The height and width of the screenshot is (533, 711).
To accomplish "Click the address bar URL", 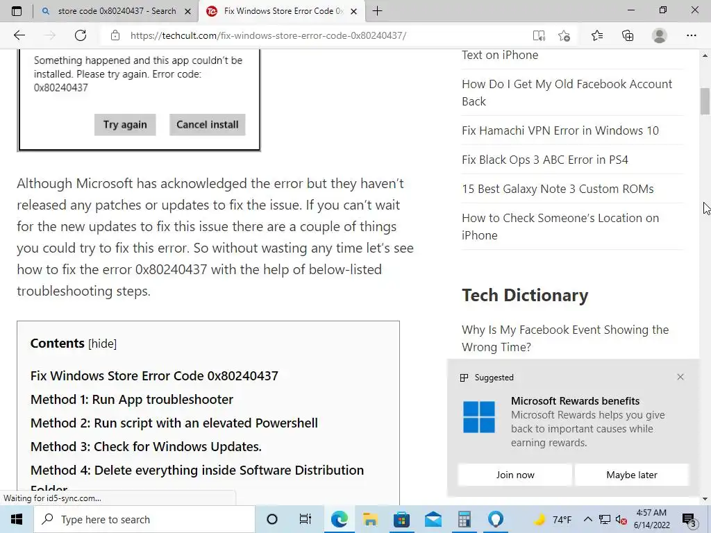I will (x=269, y=35).
